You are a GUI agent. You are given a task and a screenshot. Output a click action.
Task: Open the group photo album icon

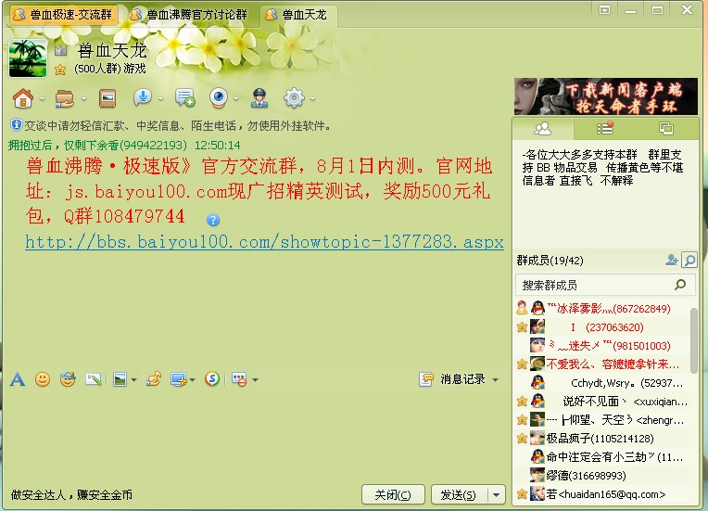pyautogui.click(x=107, y=97)
